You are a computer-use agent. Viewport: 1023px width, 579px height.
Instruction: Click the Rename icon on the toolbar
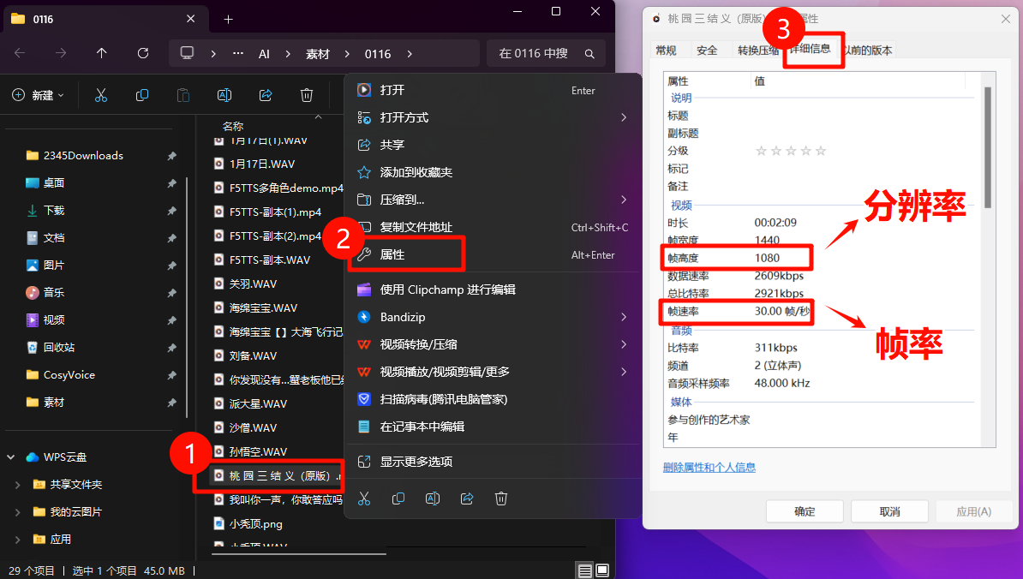pyautogui.click(x=224, y=95)
